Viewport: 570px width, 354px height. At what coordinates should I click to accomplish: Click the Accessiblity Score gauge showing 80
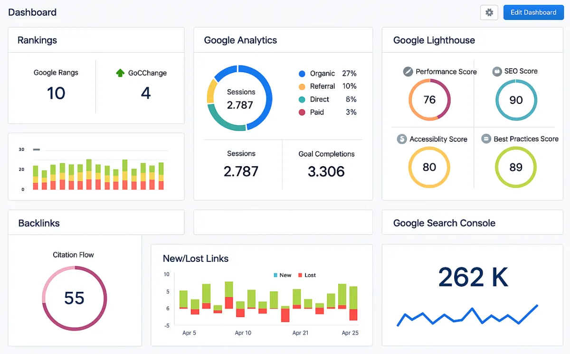click(x=429, y=168)
